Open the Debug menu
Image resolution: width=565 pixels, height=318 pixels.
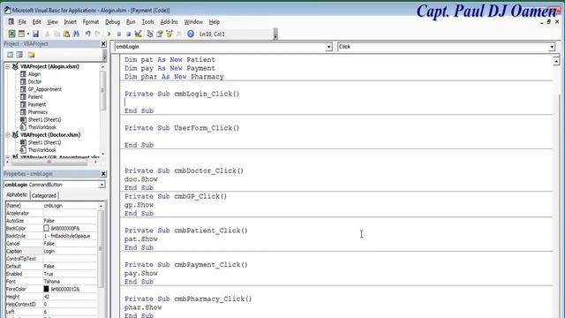(112, 22)
